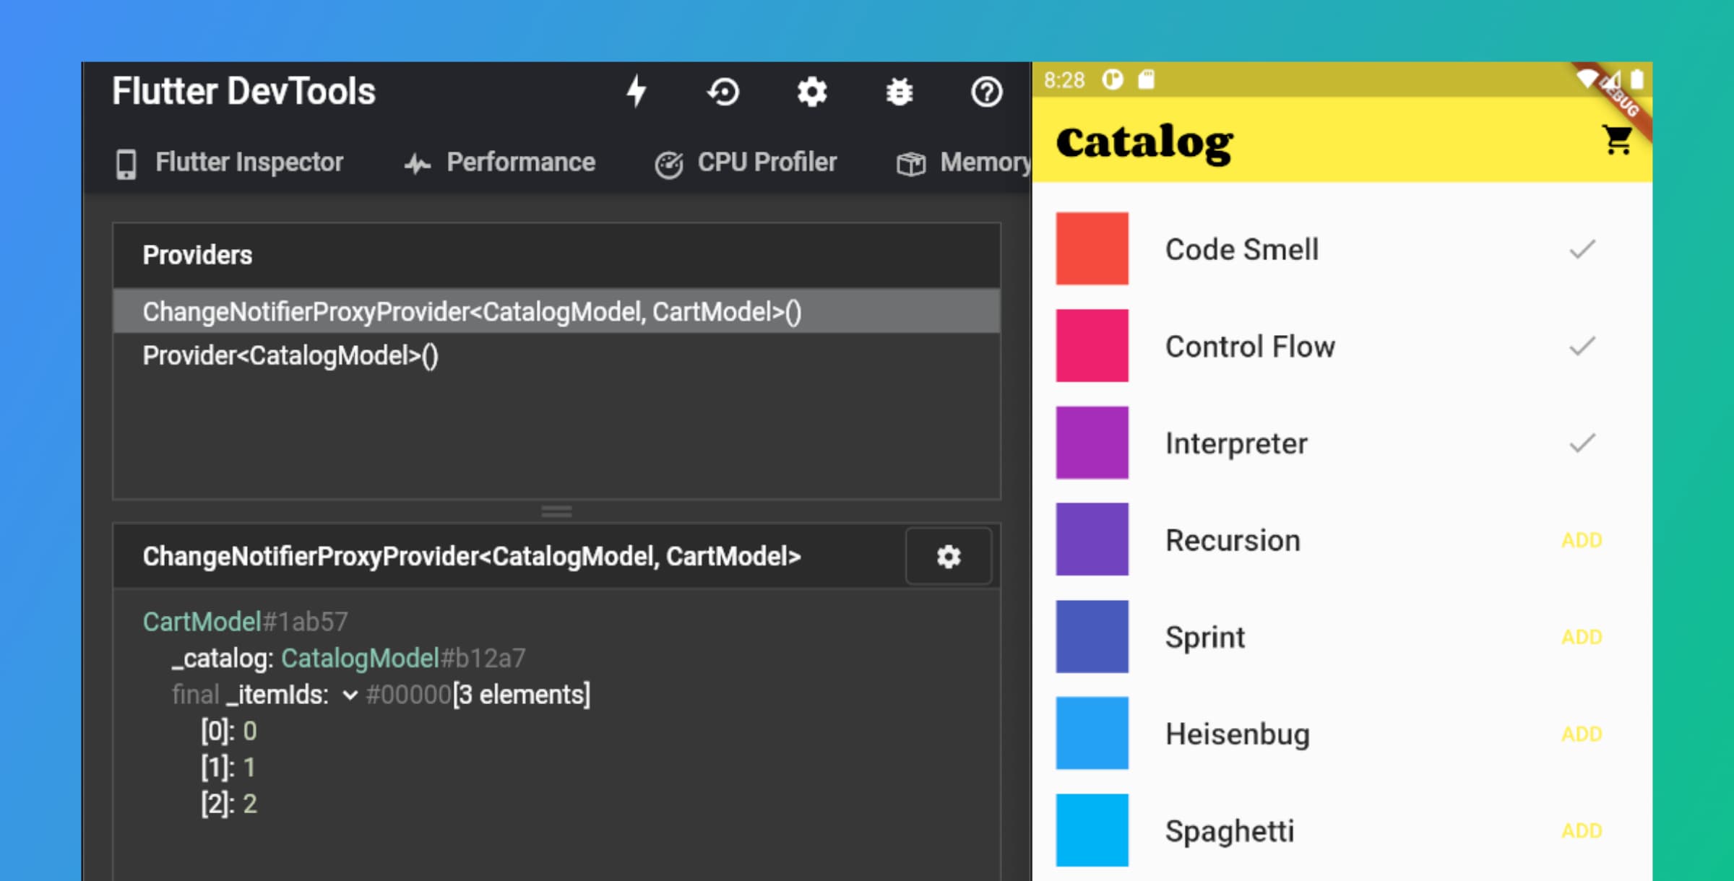Select ChangeNotifierProxyProvider tree item
The width and height of the screenshot is (1734, 881).
pos(558,313)
